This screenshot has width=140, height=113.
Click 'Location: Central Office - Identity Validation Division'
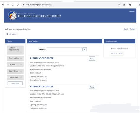(47, 94)
